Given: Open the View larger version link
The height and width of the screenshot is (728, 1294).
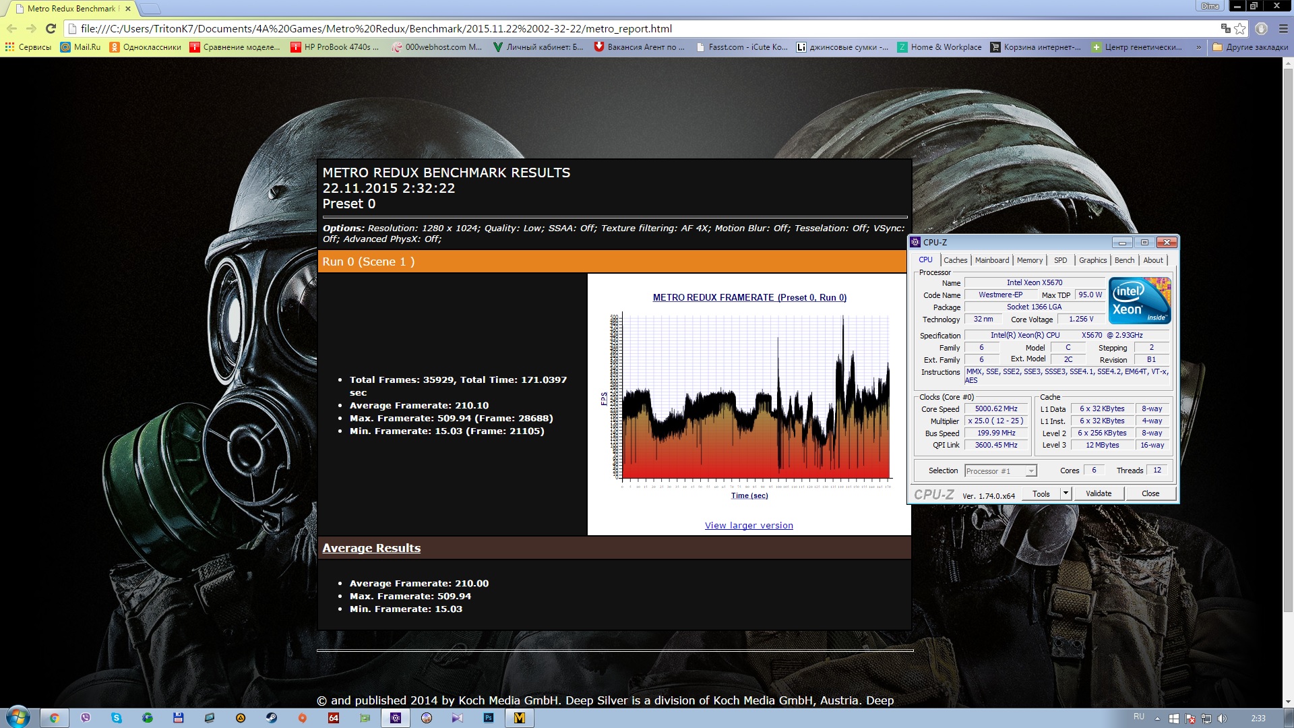Looking at the screenshot, I should tap(749, 526).
